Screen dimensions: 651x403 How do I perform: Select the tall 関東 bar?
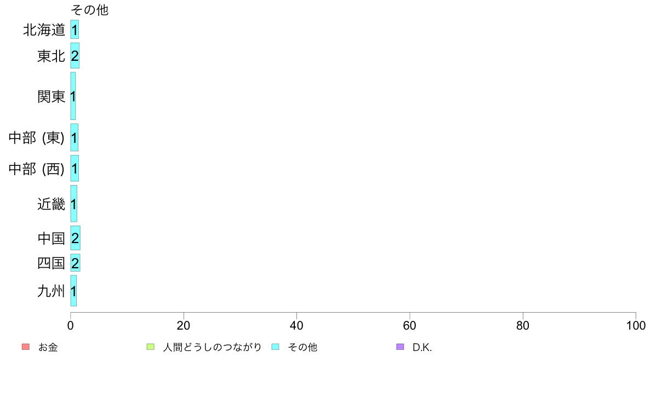(73, 96)
